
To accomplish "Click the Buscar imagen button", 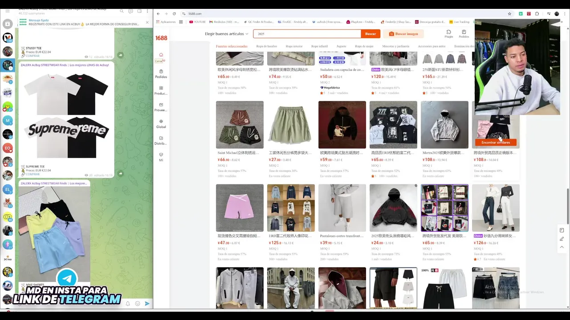I will tap(403, 34).
